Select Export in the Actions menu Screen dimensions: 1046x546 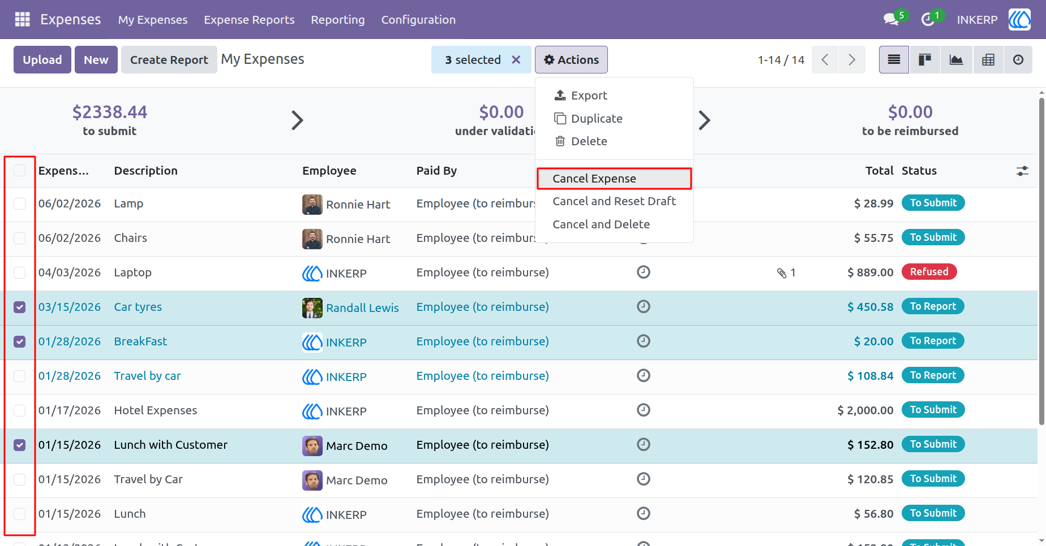589,96
